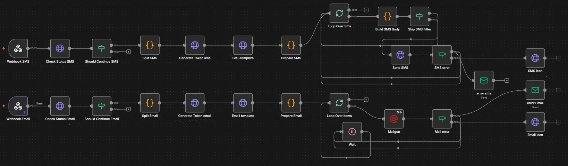Click lightning trigger icon beside Webhook SMS
This screenshot has width=568, height=166.
click(4, 48)
